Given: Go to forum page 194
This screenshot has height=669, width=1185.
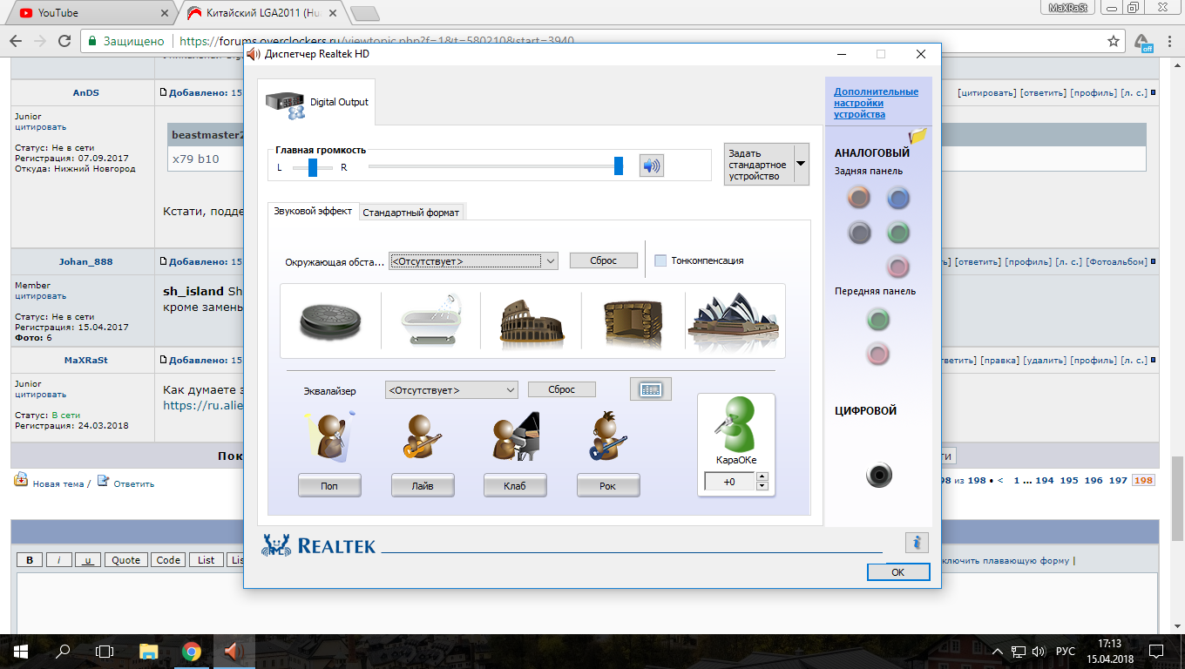Looking at the screenshot, I should (1045, 481).
